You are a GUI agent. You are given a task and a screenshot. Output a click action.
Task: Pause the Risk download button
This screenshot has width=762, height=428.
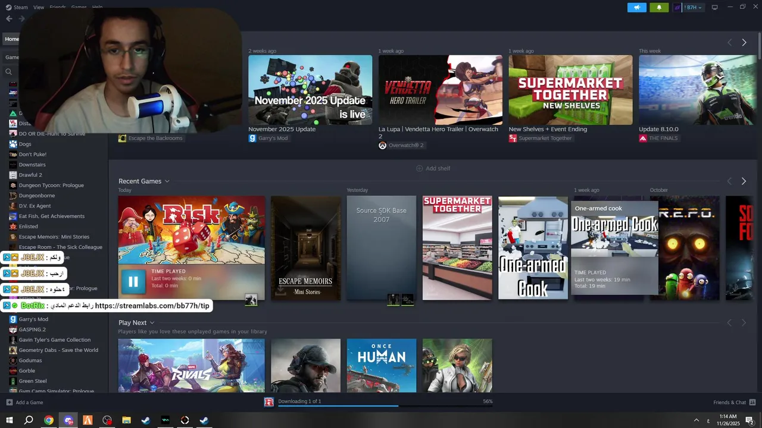(133, 282)
